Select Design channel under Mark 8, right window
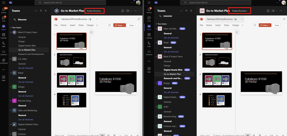The image size is (287, 136). click(x=167, y=66)
